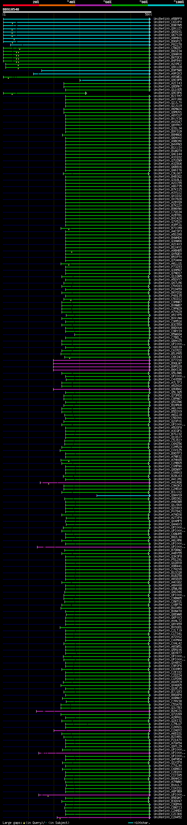Click the purple alignment bar for UniRef100_A0LRQ6
The height and width of the screenshot is (825, 187).
[x=95, y=483]
